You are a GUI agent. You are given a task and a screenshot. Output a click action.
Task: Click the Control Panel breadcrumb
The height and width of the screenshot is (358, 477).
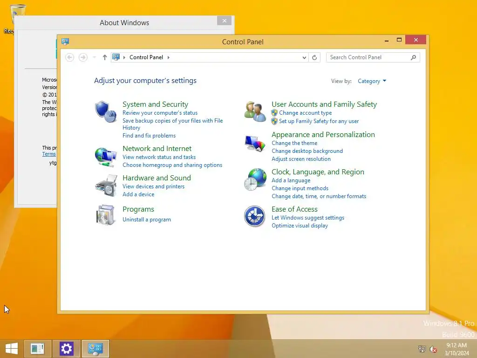coord(146,57)
